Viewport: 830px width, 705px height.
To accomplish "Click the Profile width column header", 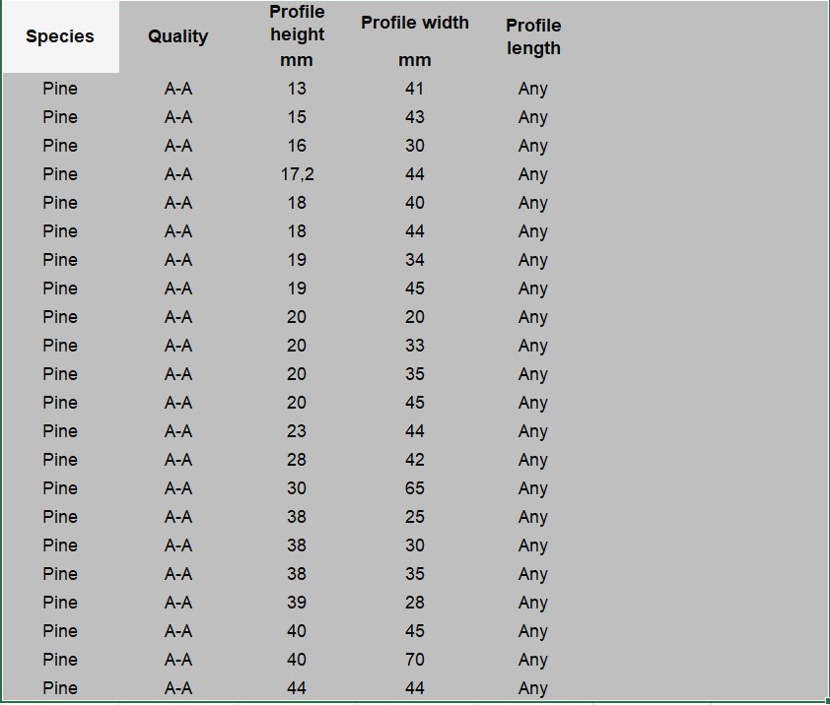I will point(415,23).
